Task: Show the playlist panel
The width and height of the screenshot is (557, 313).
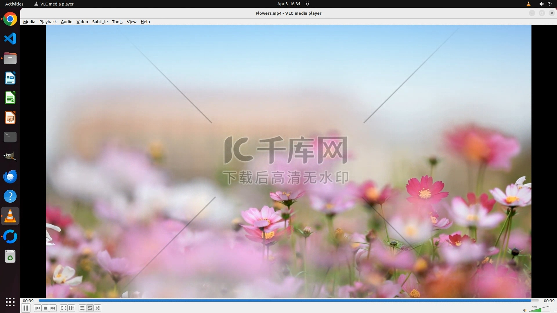Action: coord(82,308)
